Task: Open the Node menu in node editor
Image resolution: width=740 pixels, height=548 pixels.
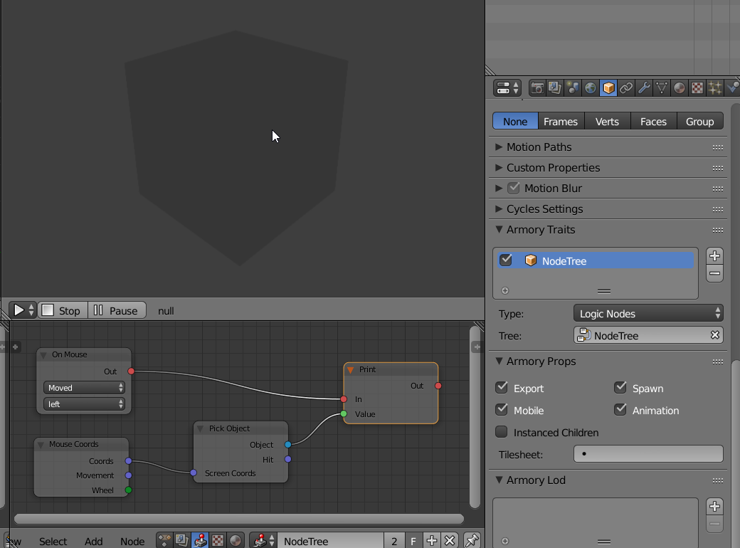Action: (132, 541)
